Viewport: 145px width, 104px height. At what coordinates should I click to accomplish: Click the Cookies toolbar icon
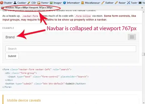click(15, 3)
